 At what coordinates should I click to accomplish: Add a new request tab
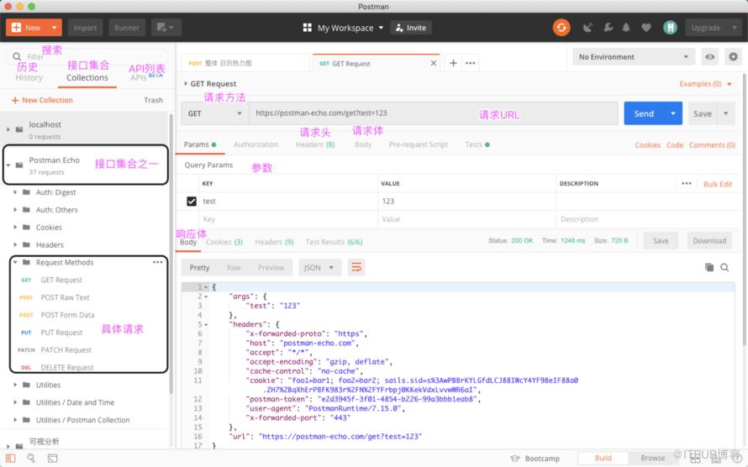click(x=453, y=63)
